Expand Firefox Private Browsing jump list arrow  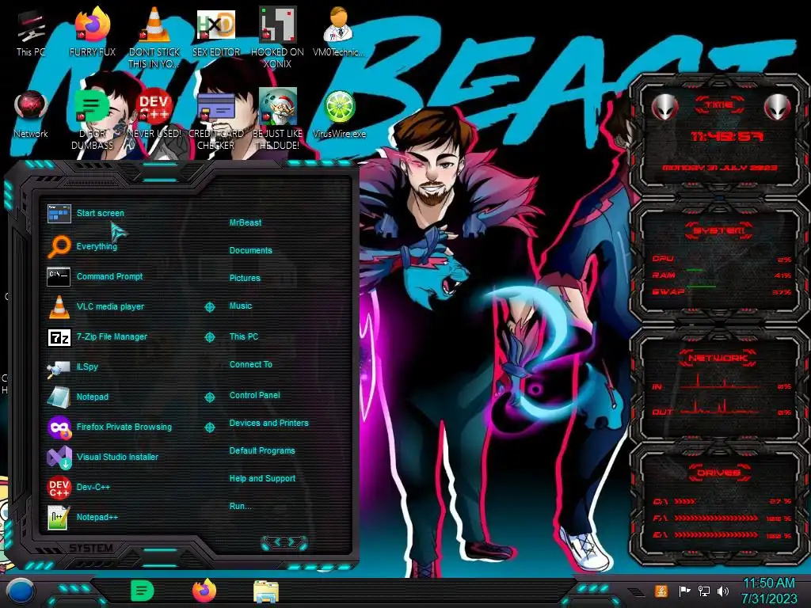(x=210, y=427)
